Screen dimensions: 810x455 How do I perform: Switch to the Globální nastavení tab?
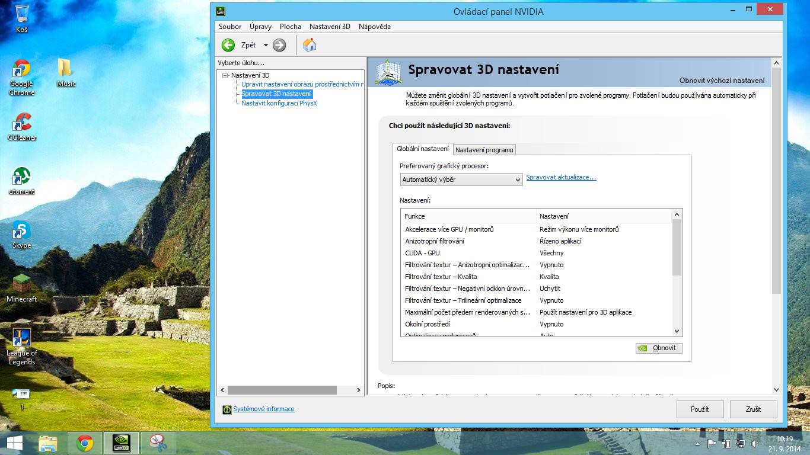[423, 149]
